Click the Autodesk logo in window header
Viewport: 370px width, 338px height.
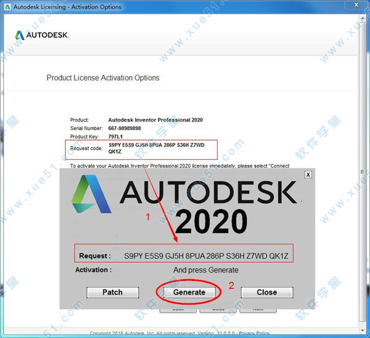pyautogui.click(x=42, y=35)
